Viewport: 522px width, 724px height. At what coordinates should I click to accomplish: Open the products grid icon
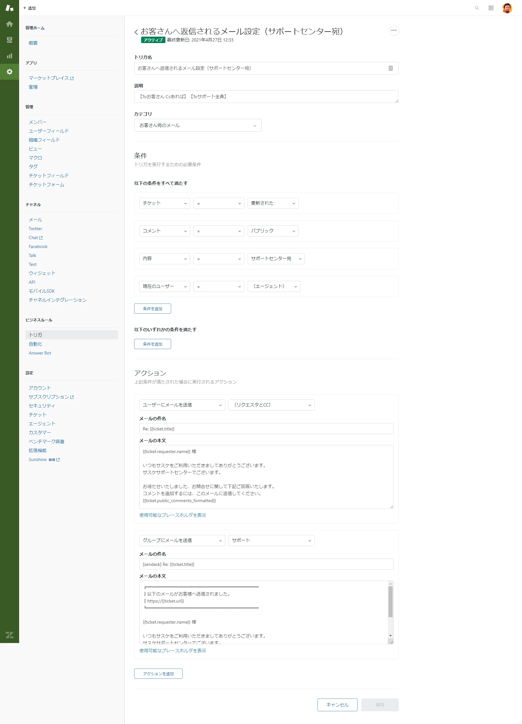click(491, 8)
